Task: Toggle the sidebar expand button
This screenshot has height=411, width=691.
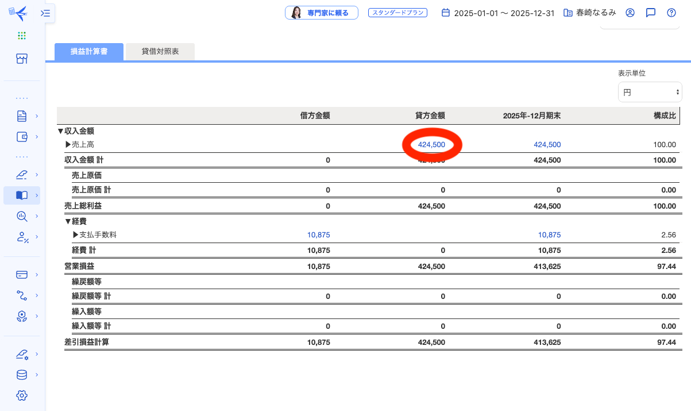Action: pyautogui.click(x=46, y=13)
